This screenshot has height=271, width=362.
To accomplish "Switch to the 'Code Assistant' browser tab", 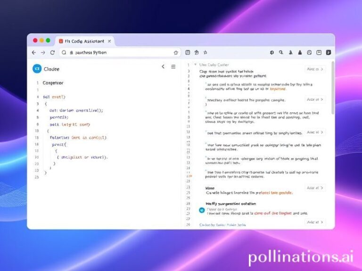I will (84, 41).
